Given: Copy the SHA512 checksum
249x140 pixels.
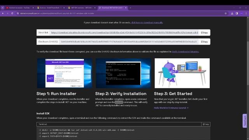Looking at the screenshot, I should point(204,42).
